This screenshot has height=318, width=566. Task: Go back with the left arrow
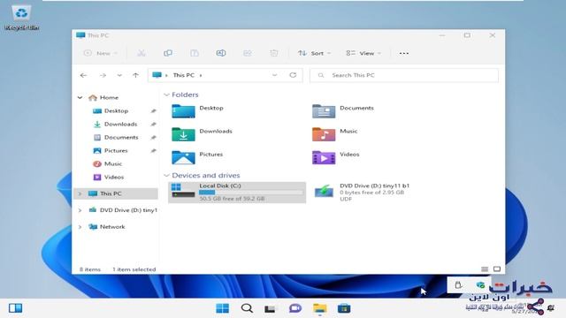coord(83,75)
